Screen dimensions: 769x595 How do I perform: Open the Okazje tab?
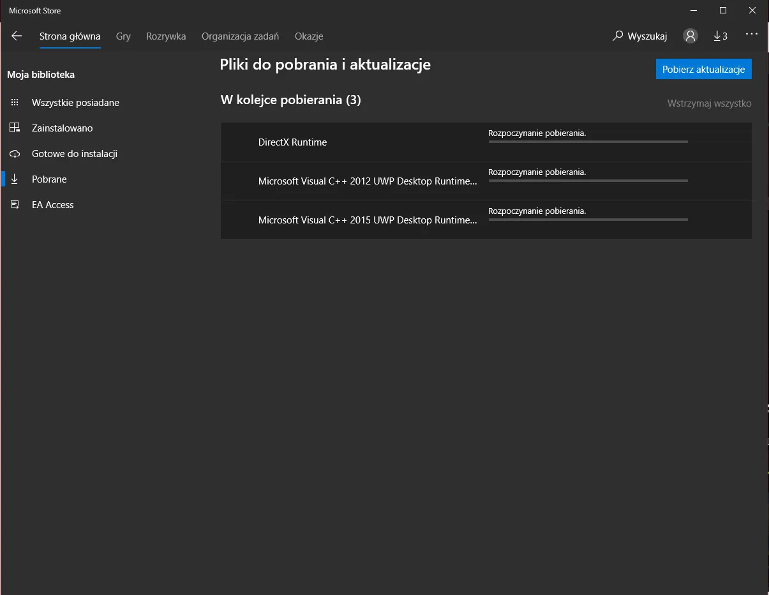309,36
